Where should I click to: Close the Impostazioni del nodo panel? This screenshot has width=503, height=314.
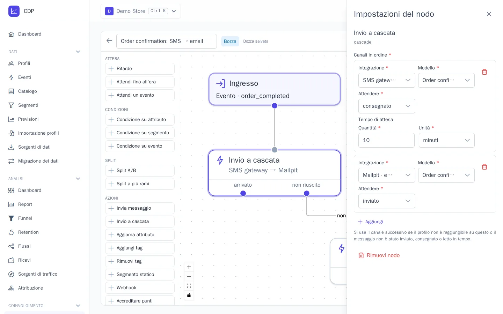[x=489, y=14]
